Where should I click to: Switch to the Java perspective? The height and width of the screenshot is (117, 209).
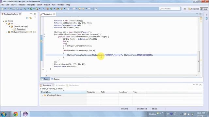point(204,9)
